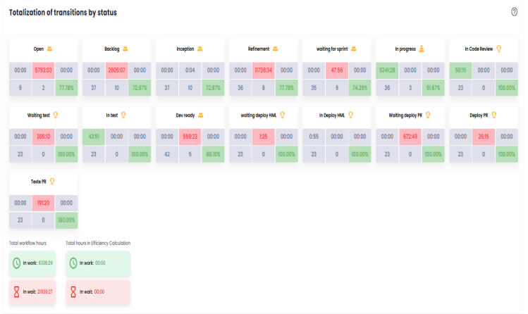Click the Totalization of transitions by status heading
The image size is (528, 314).
click(63, 13)
